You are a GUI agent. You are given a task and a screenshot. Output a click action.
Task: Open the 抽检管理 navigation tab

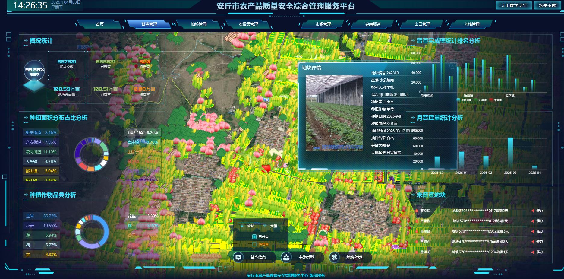pyautogui.click(x=199, y=24)
